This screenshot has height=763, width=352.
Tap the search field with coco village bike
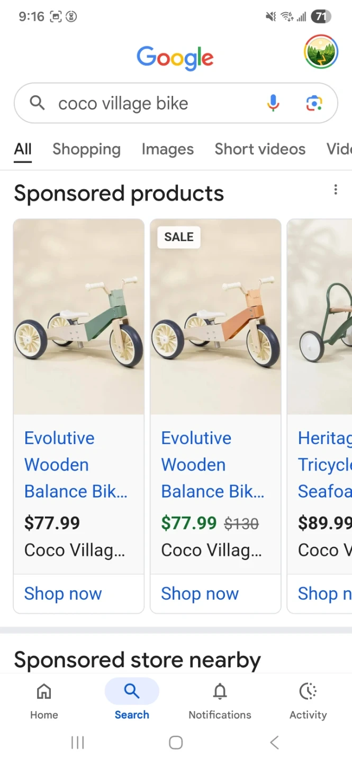pos(154,103)
